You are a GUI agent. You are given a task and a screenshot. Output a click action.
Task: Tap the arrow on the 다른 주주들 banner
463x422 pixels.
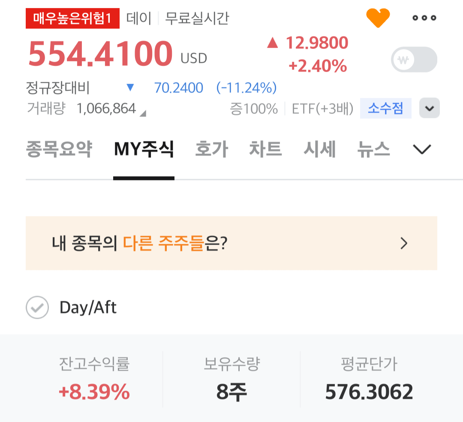click(x=404, y=243)
